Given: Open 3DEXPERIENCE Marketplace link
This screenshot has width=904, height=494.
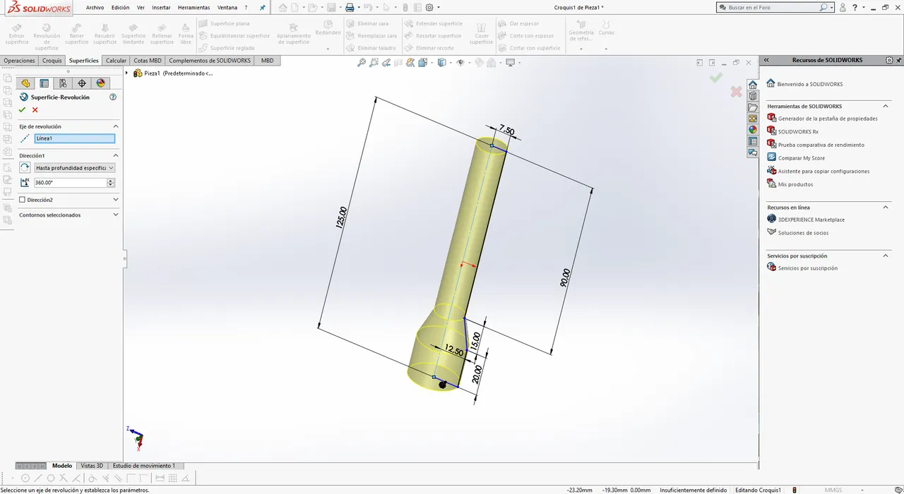Looking at the screenshot, I should tap(811, 219).
